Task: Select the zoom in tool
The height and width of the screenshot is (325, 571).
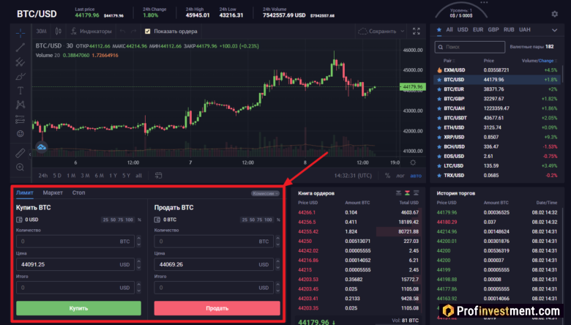Action: click(20, 167)
